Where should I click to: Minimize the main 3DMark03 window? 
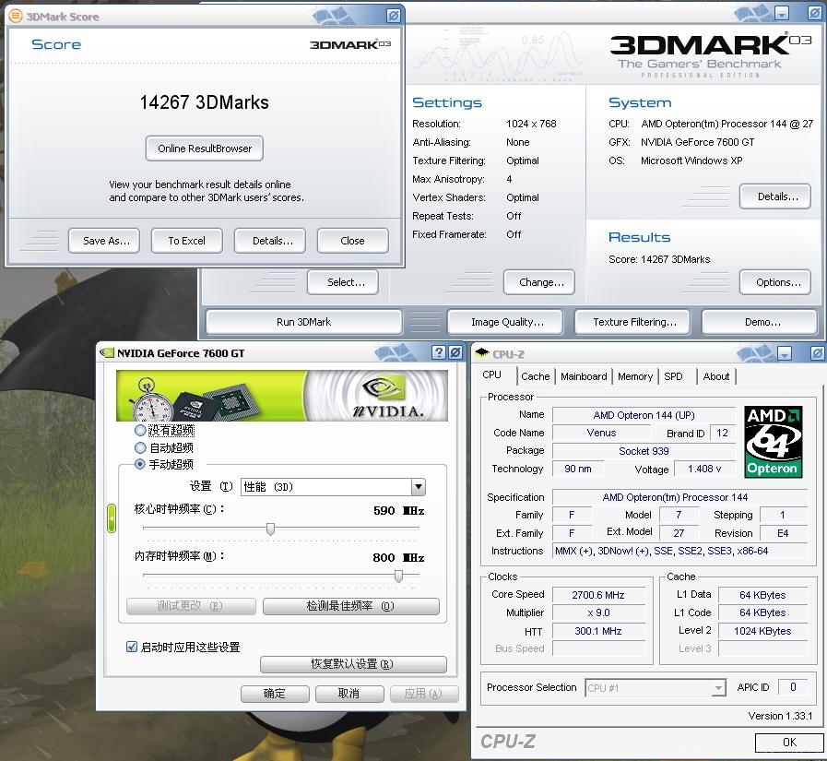click(782, 13)
